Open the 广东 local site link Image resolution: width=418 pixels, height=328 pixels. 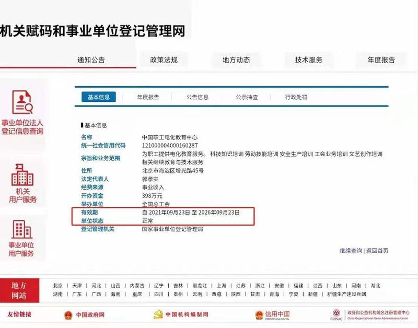tap(77, 294)
